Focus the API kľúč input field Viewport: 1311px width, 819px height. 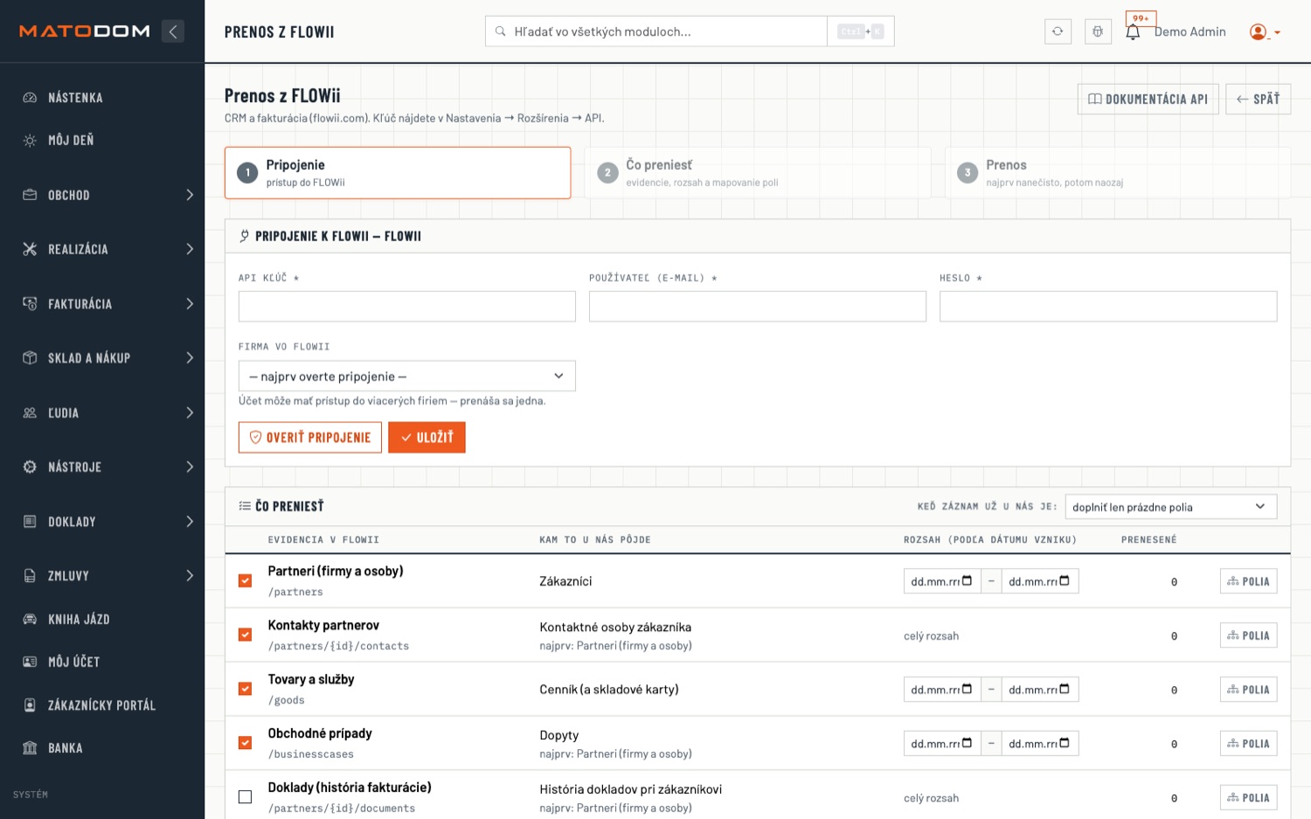tap(406, 307)
